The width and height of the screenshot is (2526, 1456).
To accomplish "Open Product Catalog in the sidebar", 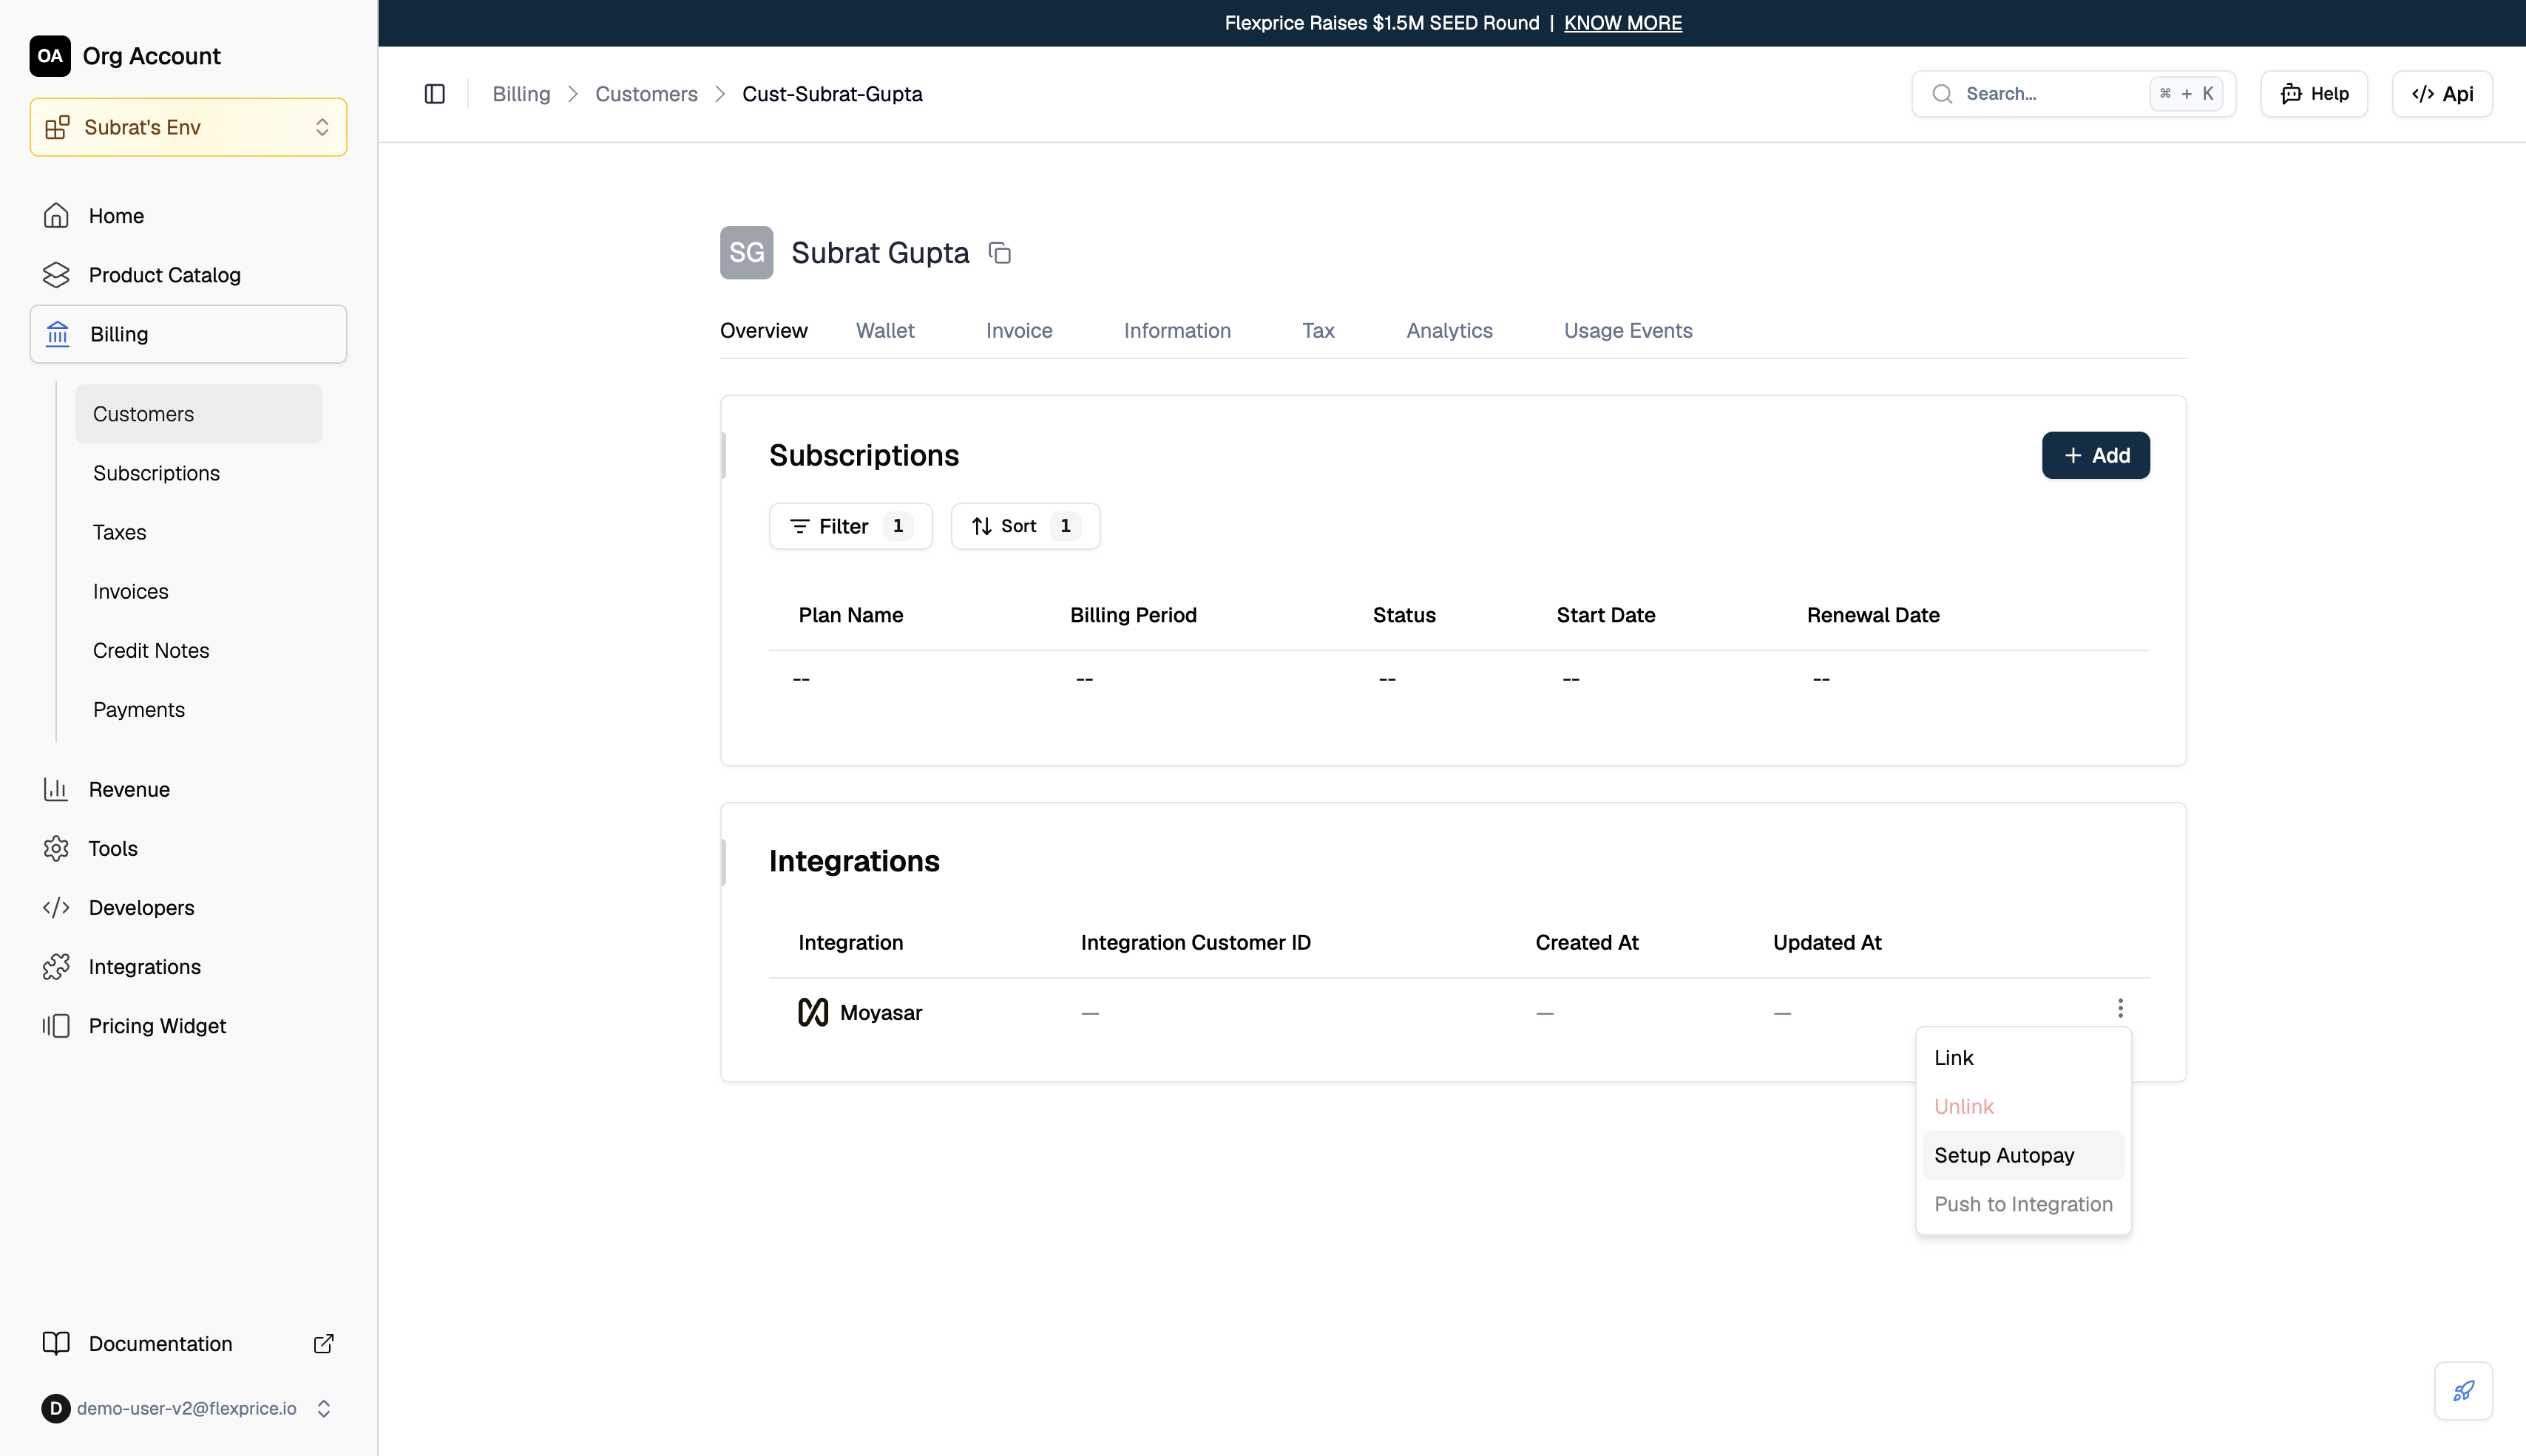I will click(188, 275).
